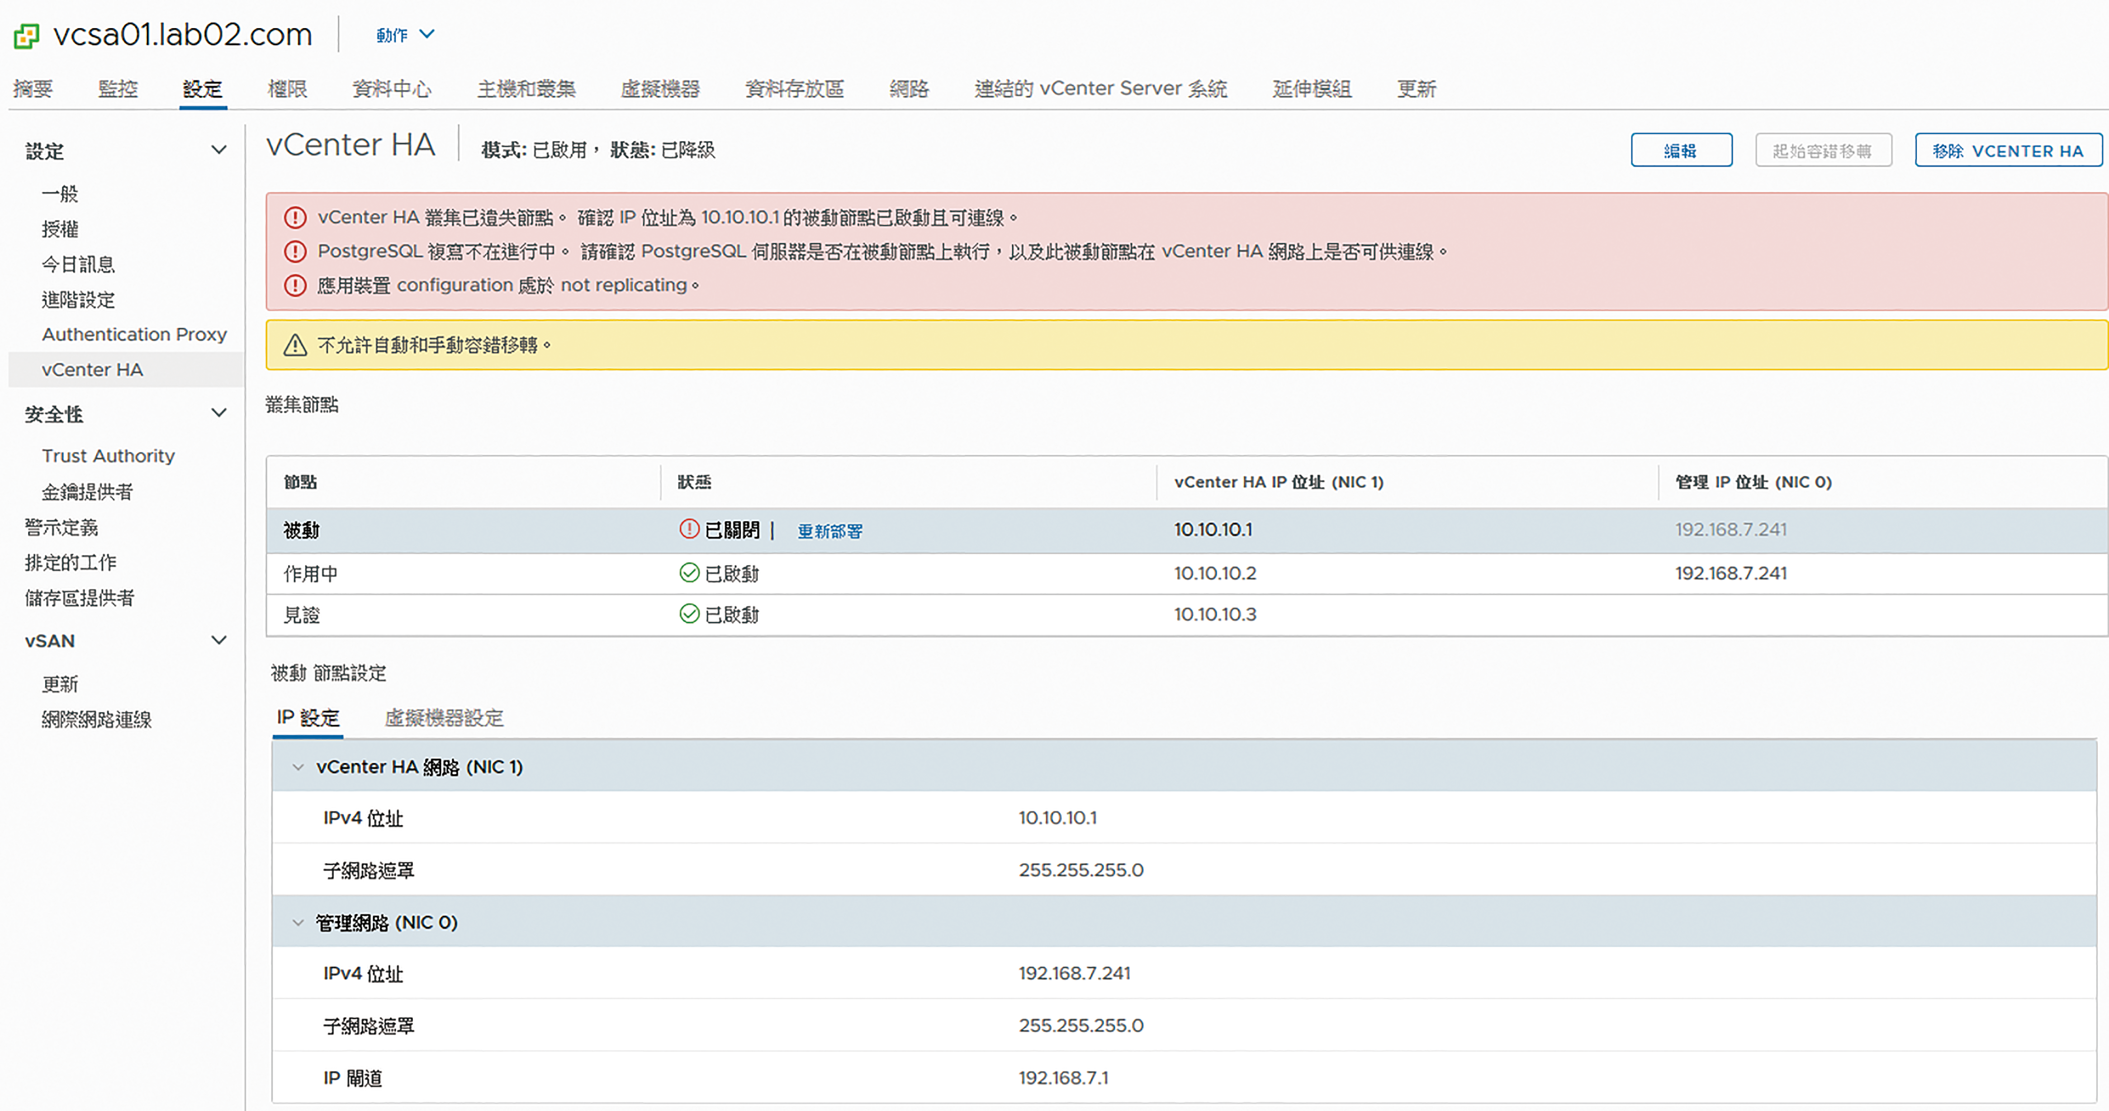This screenshot has height=1111, width=2109.
Task: Click the green check icon in 作用中 row
Action: 689,572
